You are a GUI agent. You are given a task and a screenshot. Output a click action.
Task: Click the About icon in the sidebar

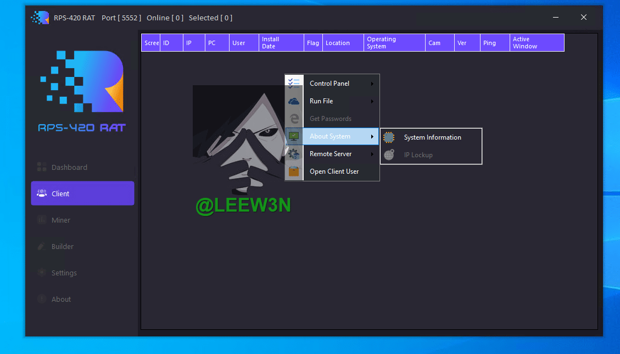click(x=41, y=299)
